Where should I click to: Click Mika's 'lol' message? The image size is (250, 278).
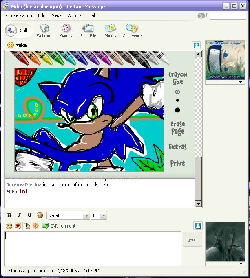[x=23, y=191]
